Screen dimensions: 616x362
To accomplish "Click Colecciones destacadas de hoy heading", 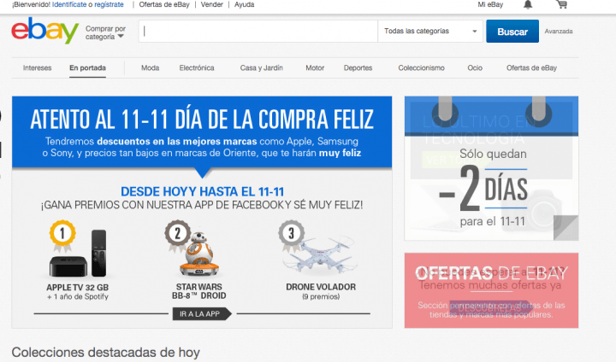I will click(106, 353).
